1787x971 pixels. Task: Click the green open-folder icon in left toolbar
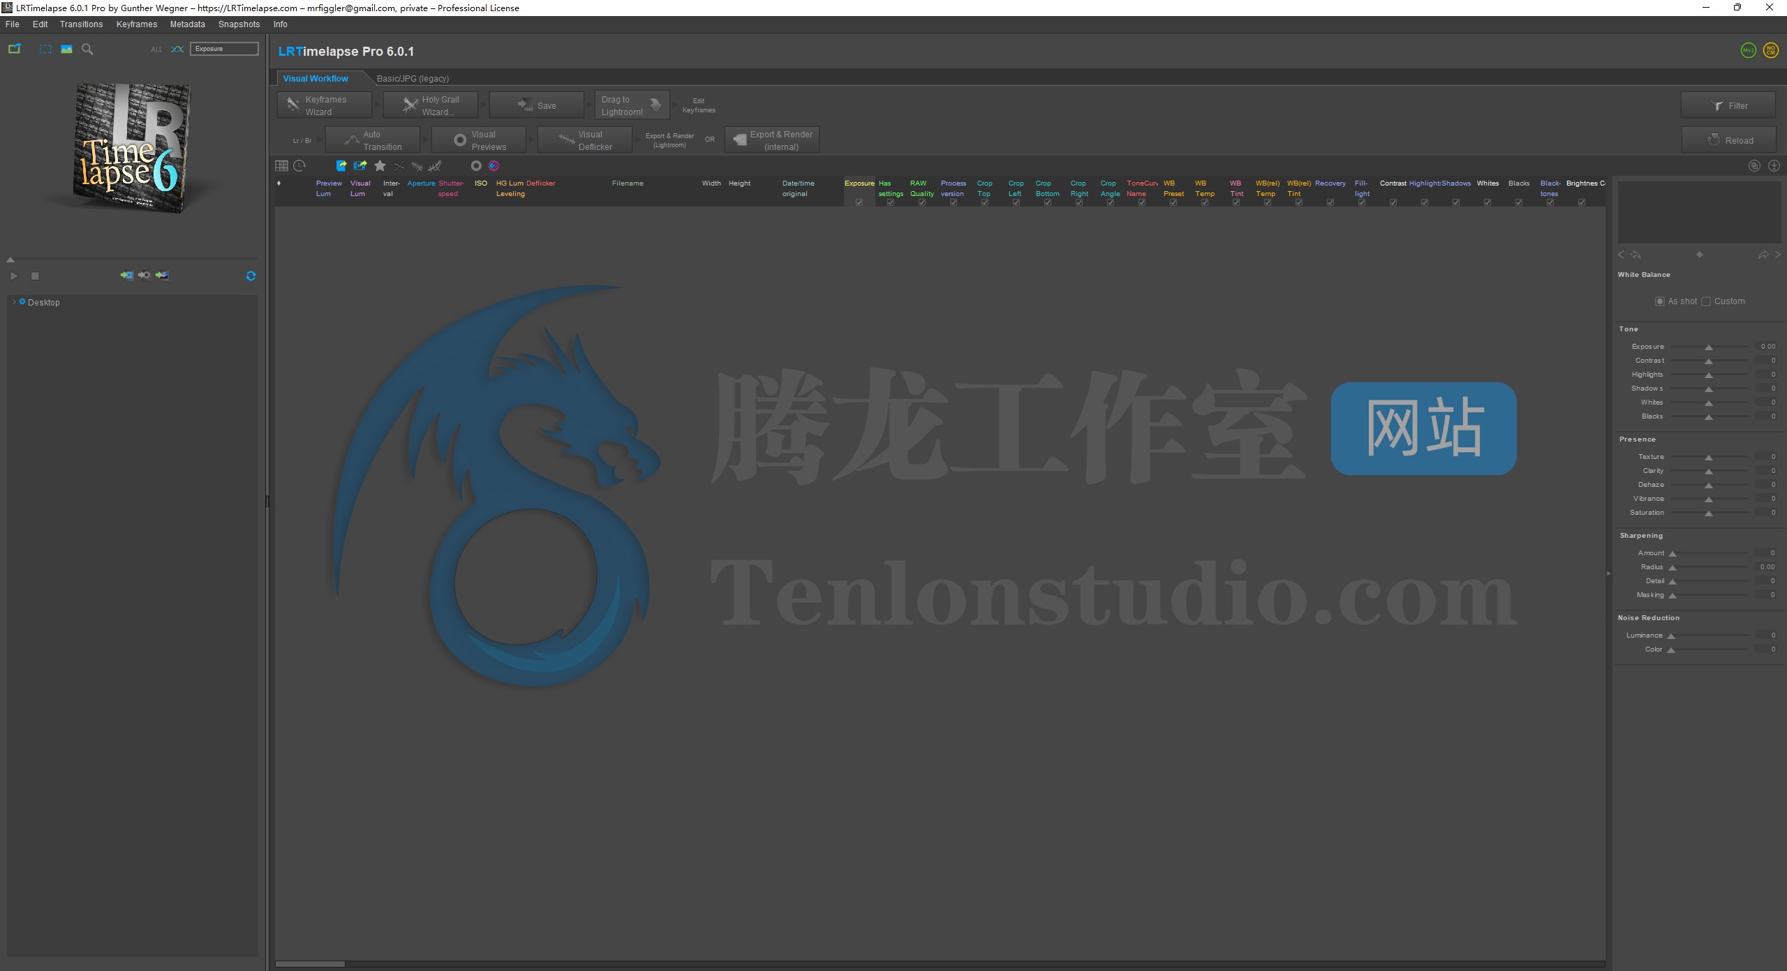point(15,49)
